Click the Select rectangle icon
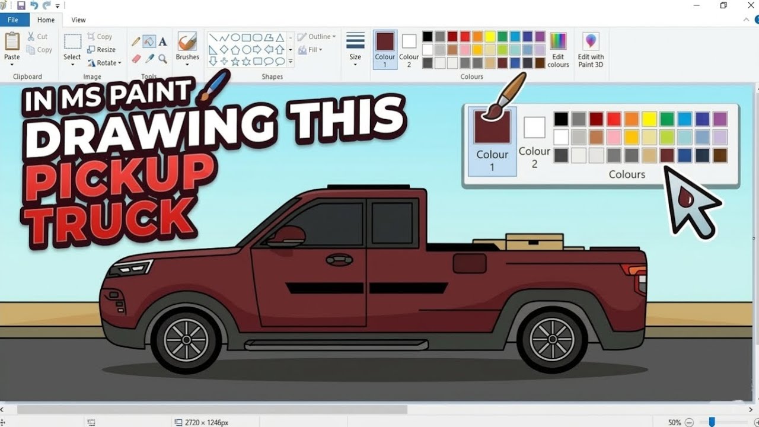Image resolution: width=759 pixels, height=427 pixels. click(72, 42)
